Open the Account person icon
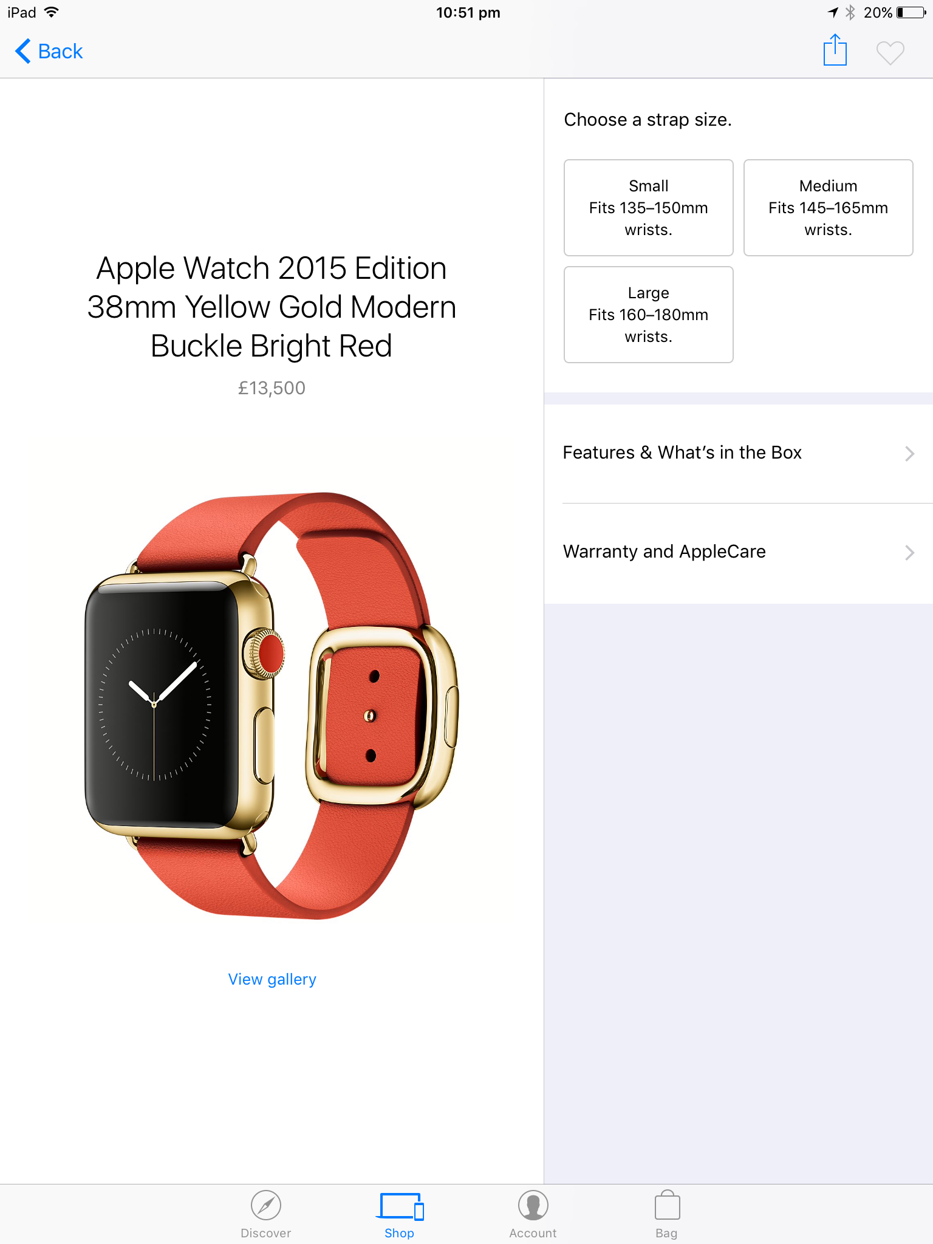The height and width of the screenshot is (1244, 933). (533, 1205)
